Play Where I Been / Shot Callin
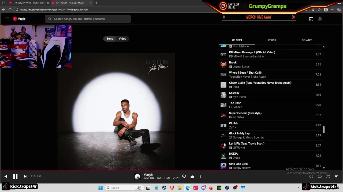 [x=271, y=75]
